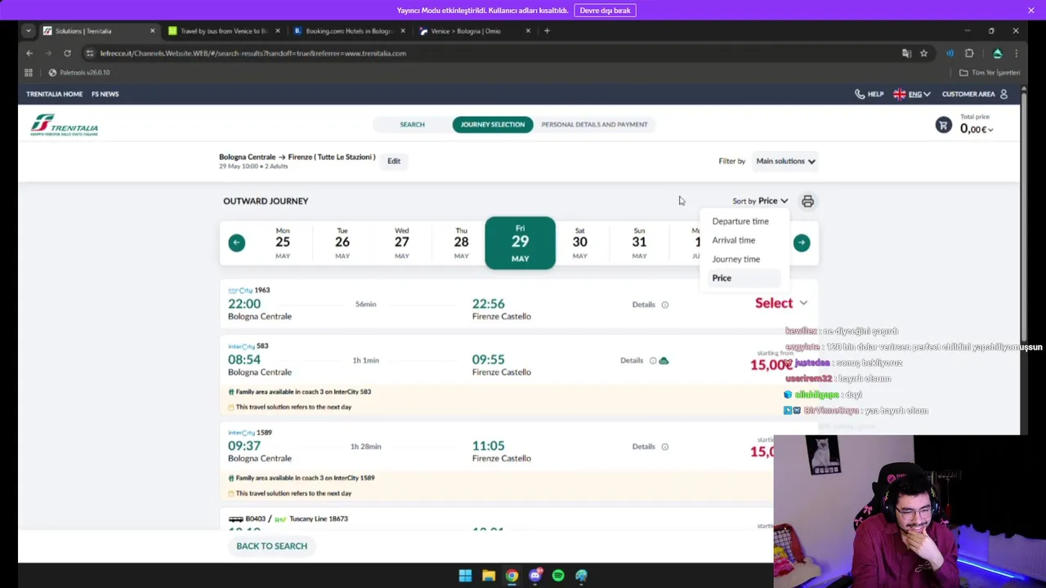Open Tüm Yer İşaretleri bookmarks folder
This screenshot has width=1046, height=588.
[x=990, y=73]
